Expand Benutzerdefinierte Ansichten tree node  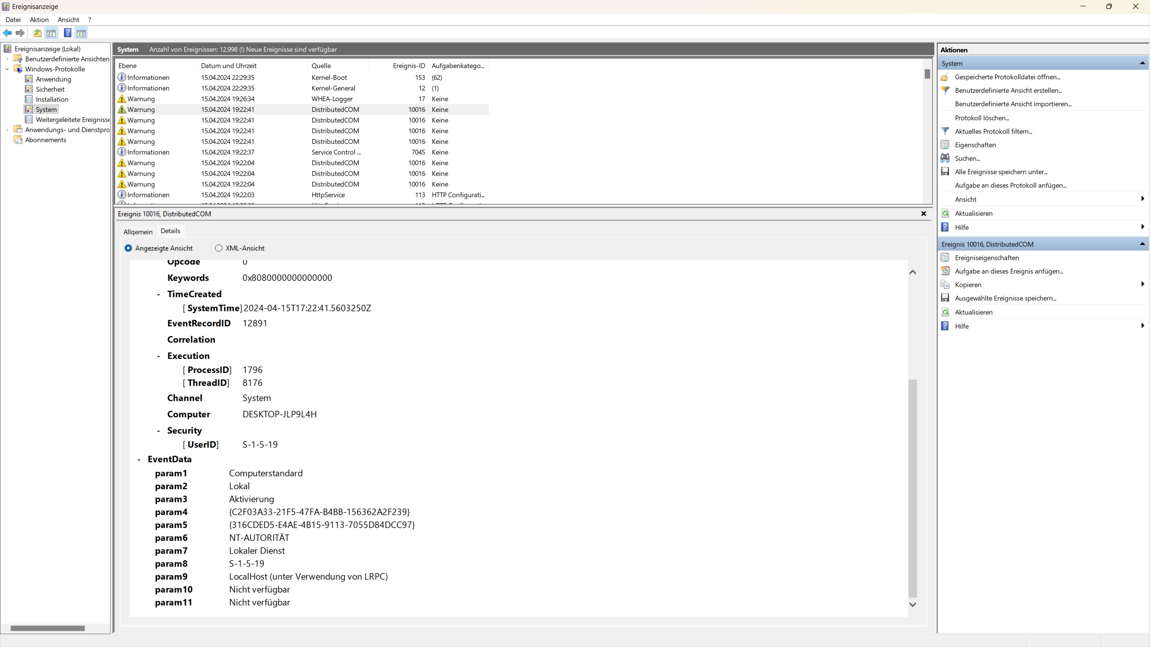pos(7,59)
